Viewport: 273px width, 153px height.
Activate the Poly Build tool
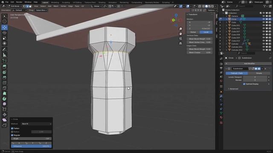[x=5, y=93]
